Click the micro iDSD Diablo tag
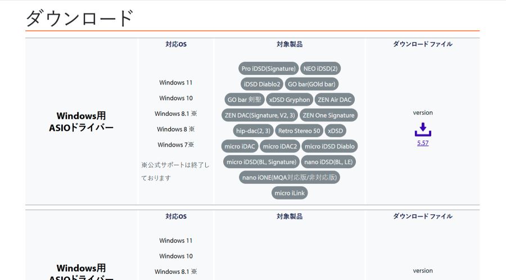The height and width of the screenshot is (280, 506). click(x=329, y=146)
